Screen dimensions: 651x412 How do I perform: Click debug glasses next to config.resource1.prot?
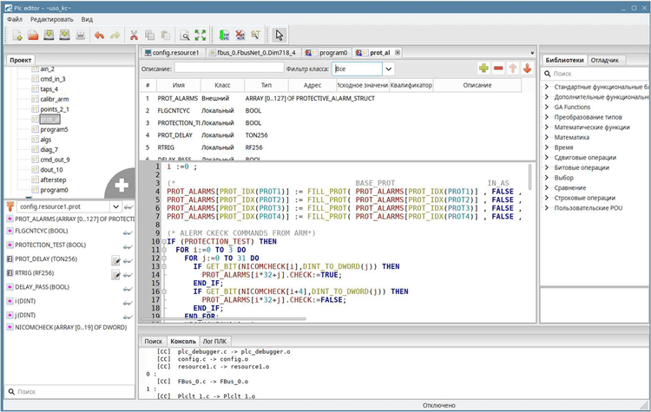128,206
